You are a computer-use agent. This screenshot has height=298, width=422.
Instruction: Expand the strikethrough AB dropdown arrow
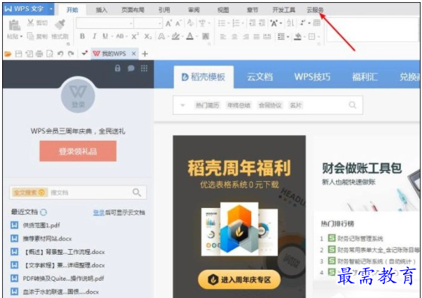coord(127,36)
